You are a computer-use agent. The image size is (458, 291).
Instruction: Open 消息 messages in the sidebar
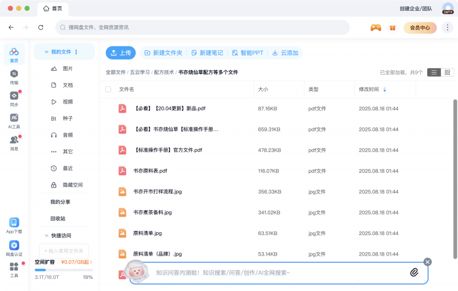(14, 142)
